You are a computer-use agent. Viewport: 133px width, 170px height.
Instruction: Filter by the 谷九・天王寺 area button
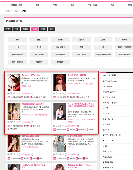click(60, 47)
